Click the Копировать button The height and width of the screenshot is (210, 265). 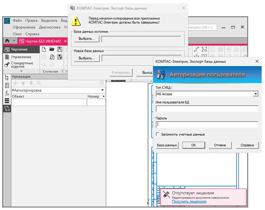tap(121, 72)
